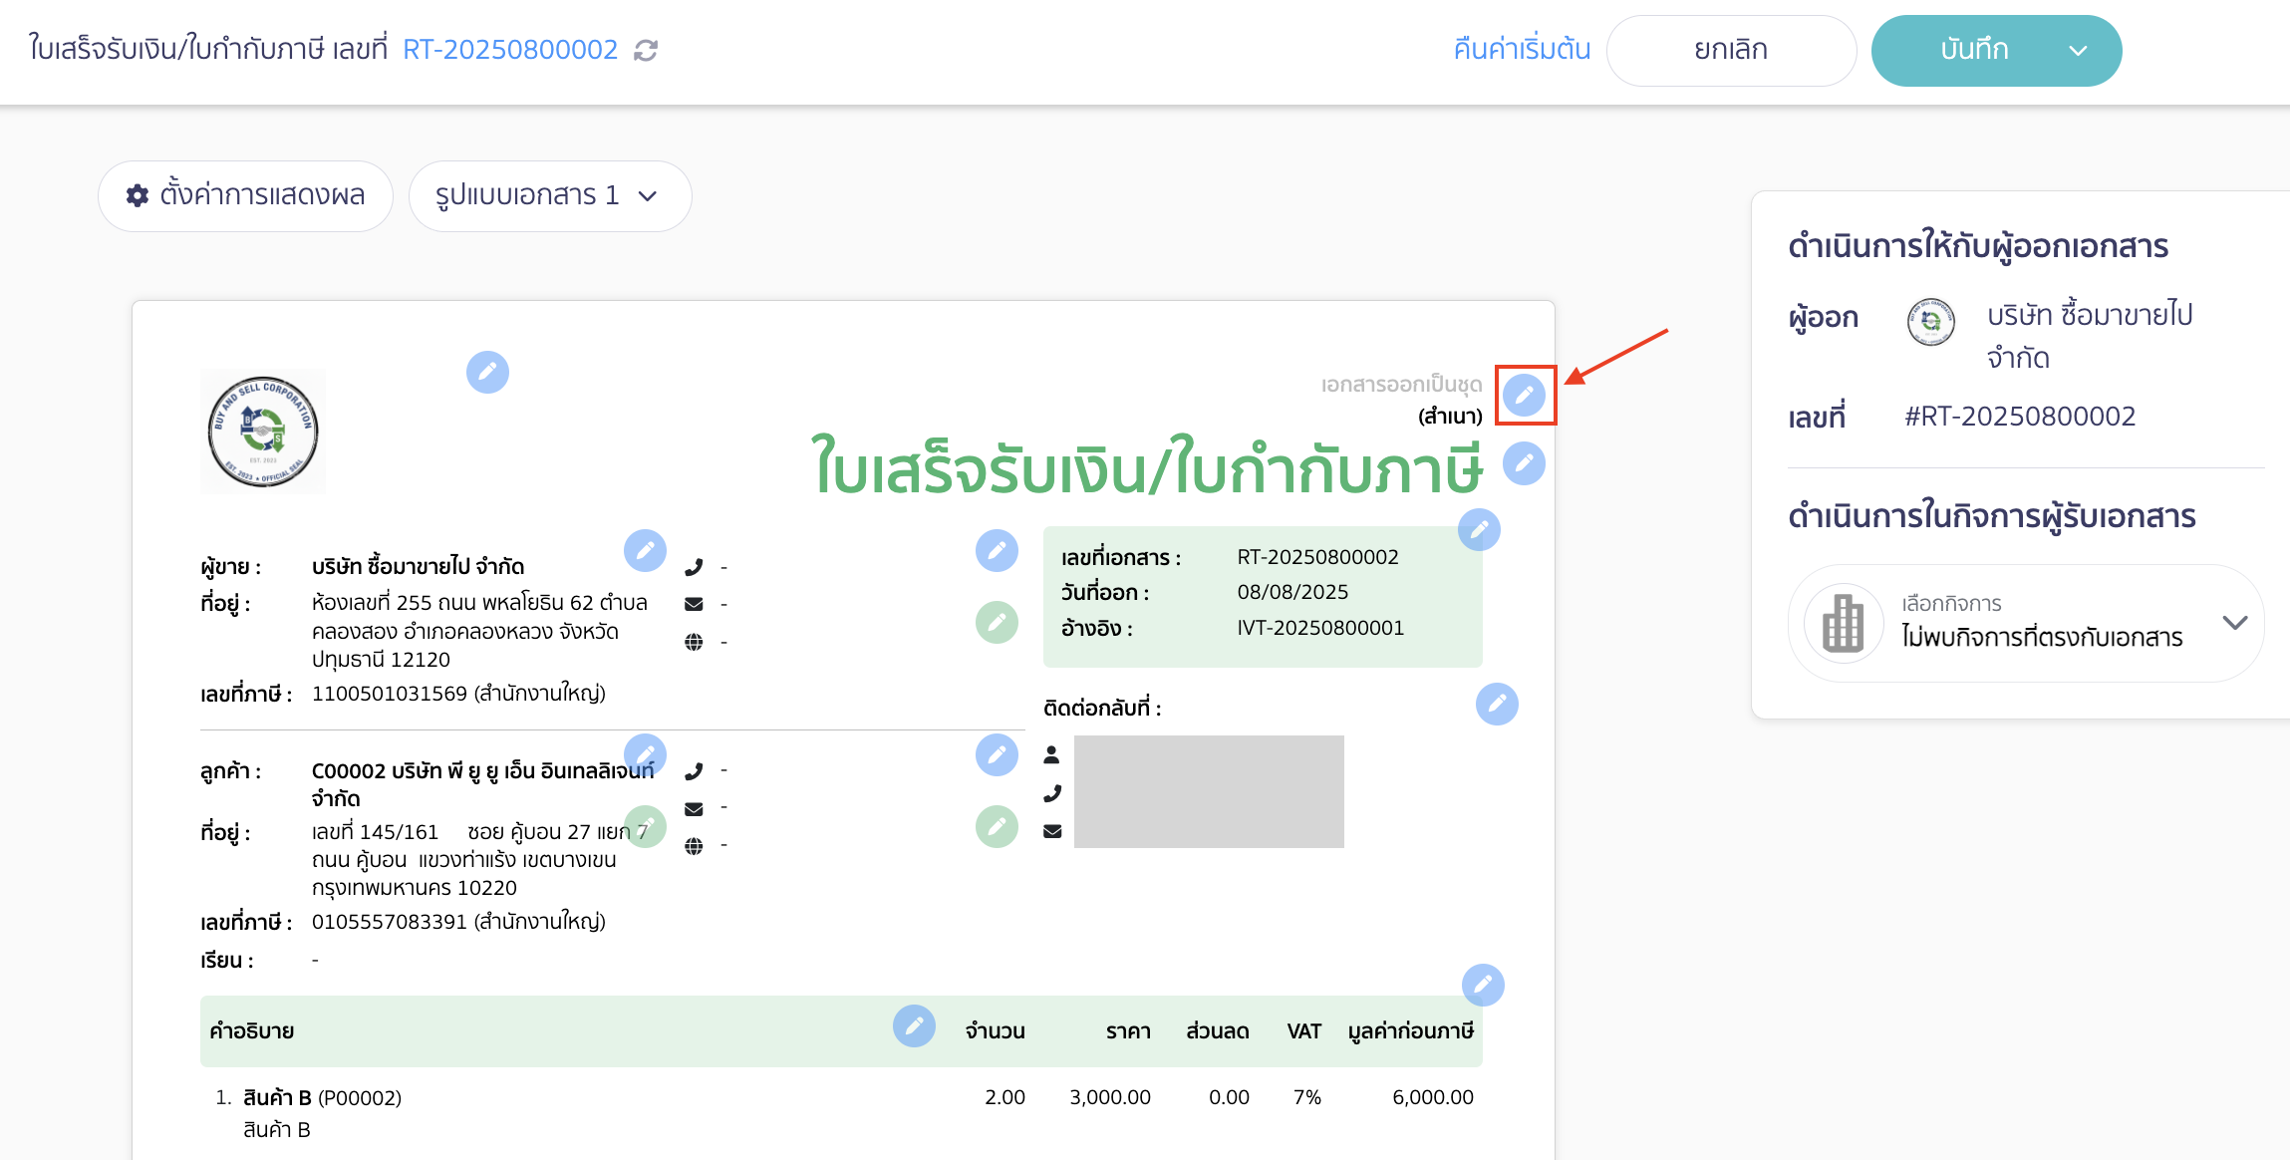2290x1160 pixels.
Task: Click the refresh icon beside document number RT-20250800002
Action: (x=646, y=50)
